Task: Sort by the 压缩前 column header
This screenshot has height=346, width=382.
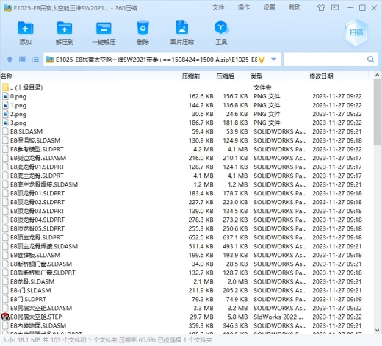Action: coord(191,76)
